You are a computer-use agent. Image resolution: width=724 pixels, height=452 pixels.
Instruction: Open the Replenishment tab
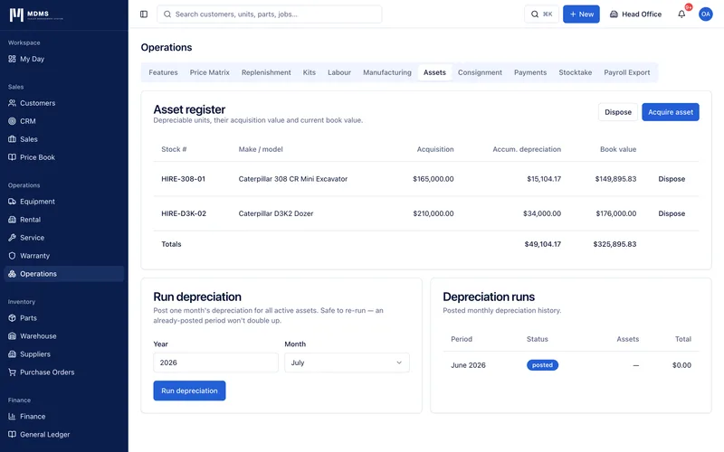pos(266,72)
